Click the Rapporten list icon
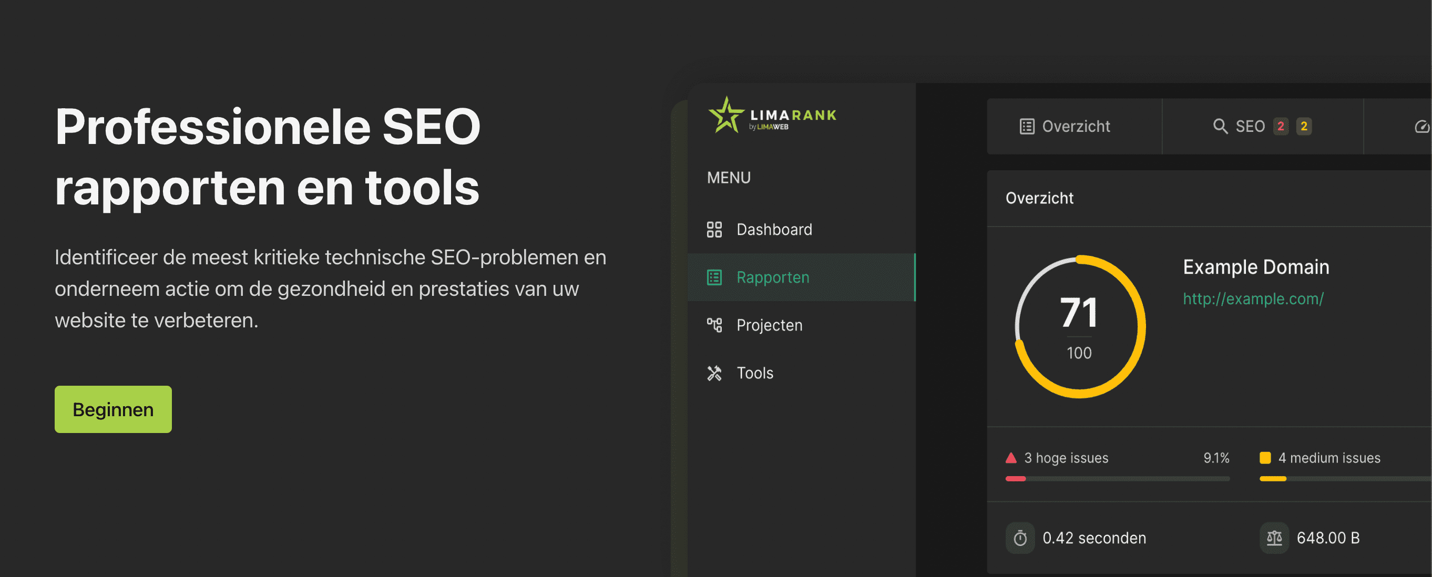Image resolution: width=1432 pixels, height=577 pixels. pos(714,277)
